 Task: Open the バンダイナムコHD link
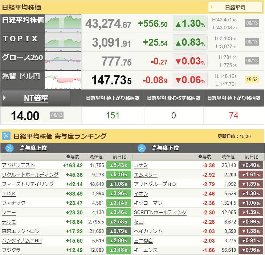[x=22, y=241]
